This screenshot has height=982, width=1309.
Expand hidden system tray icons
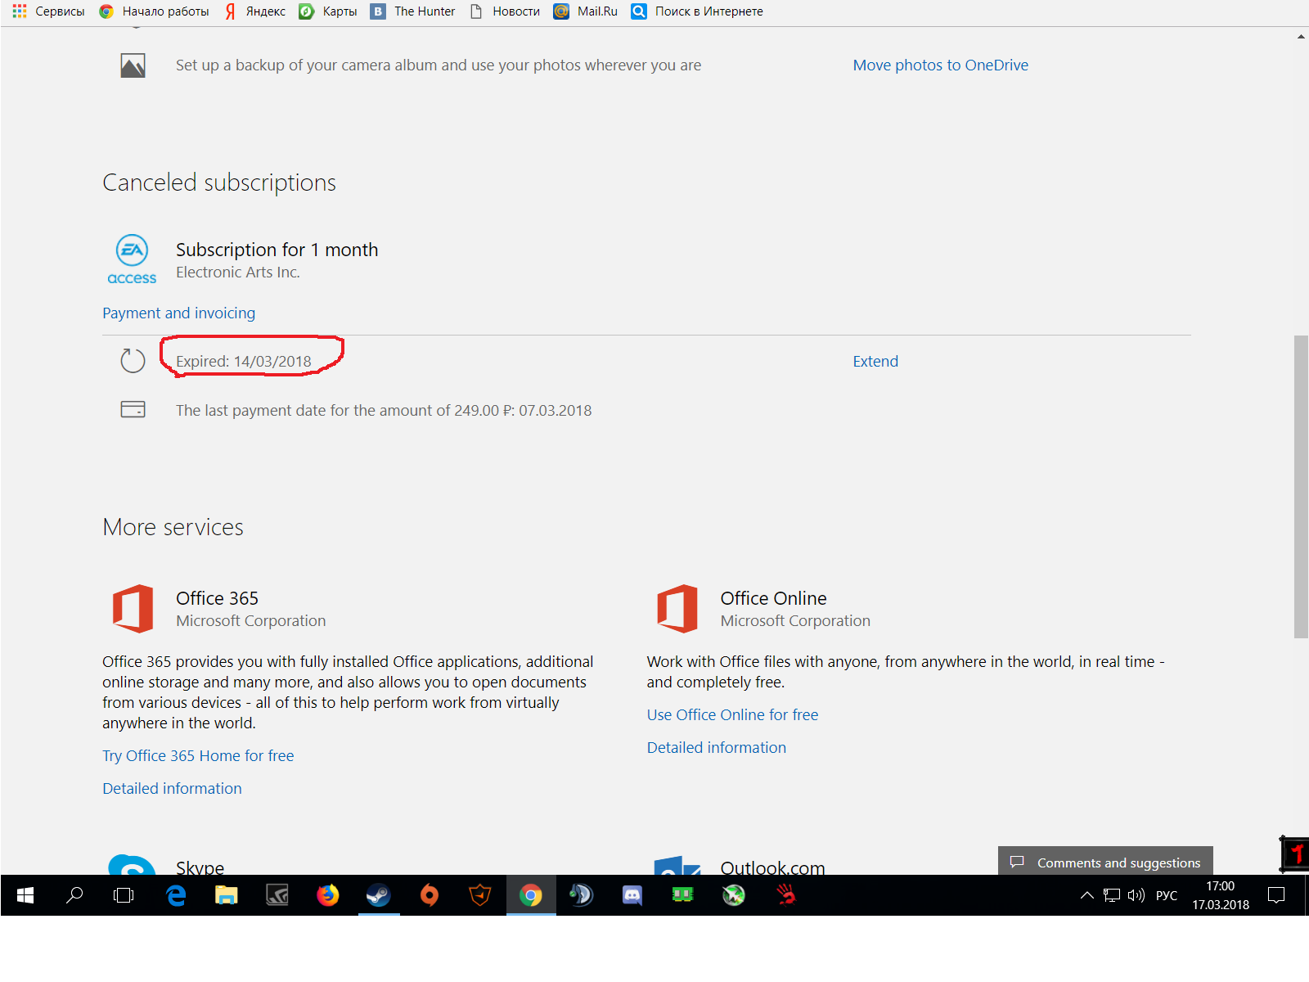point(1087,896)
